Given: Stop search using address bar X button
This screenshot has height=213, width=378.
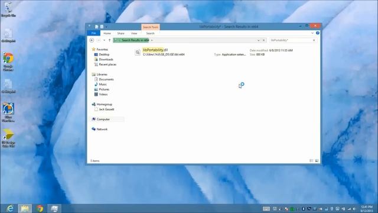Looking at the screenshot, I should tap(263, 40).
